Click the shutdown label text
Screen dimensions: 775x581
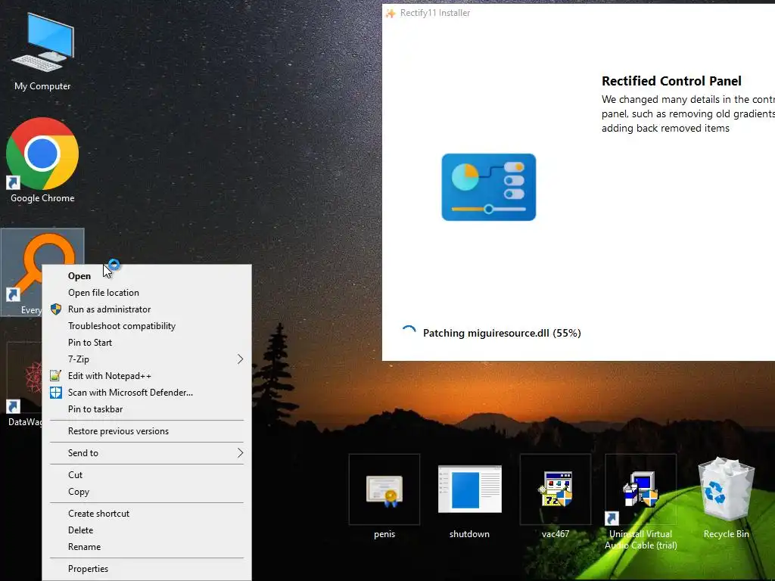(469, 534)
